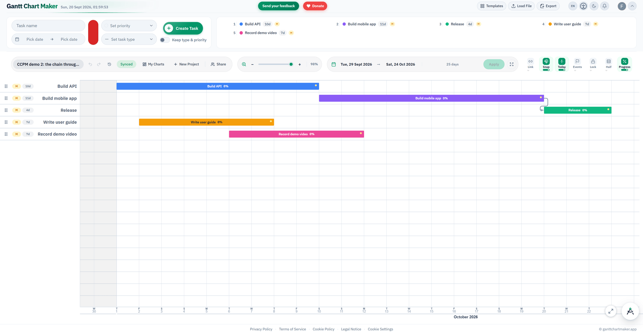Expand chart with diagonal arrows button
This screenshot has height=332, width=643.
click(611, 311)
